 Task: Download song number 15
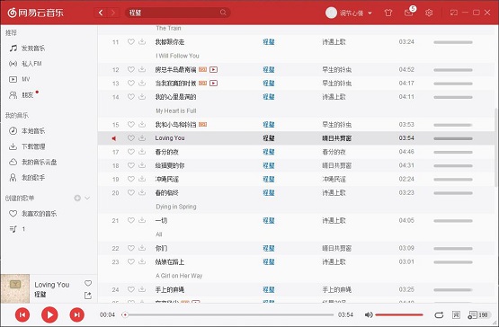tap(142, 124)
